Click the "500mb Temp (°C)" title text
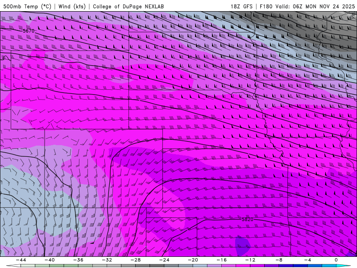The width and height of the screenshot is (357, 268). coord(27,6)
